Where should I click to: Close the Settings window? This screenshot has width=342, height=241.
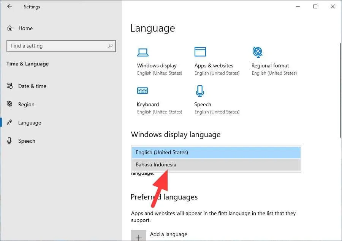click(333, 6)
